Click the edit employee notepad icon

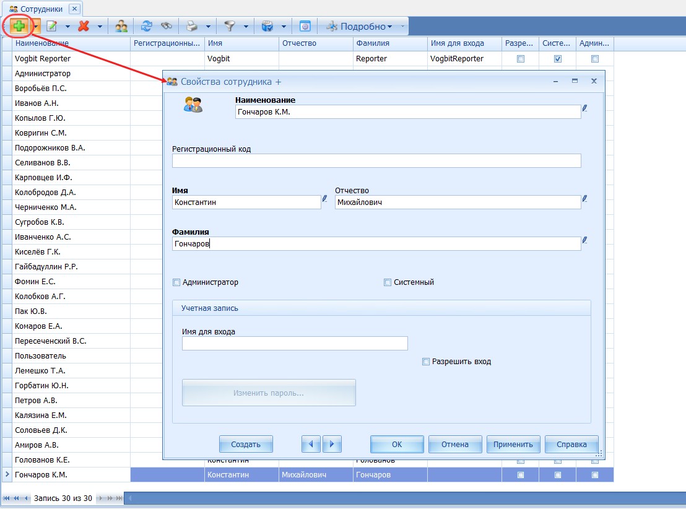51,26
